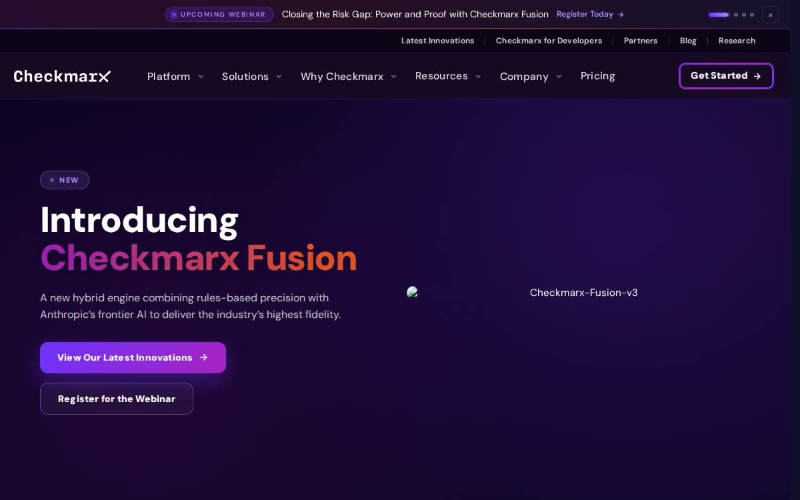Click Register for the Webinar button

coord(117,399)
